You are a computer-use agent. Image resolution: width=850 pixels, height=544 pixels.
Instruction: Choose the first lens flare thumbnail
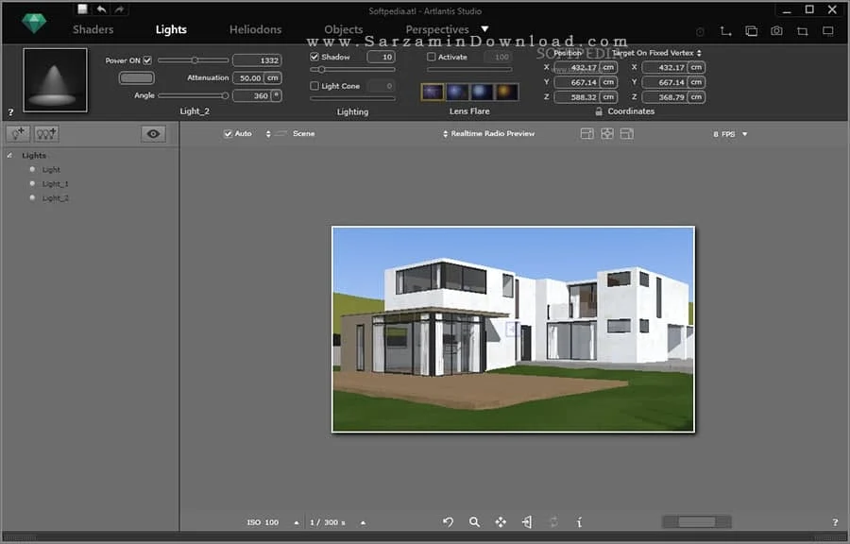433,93
